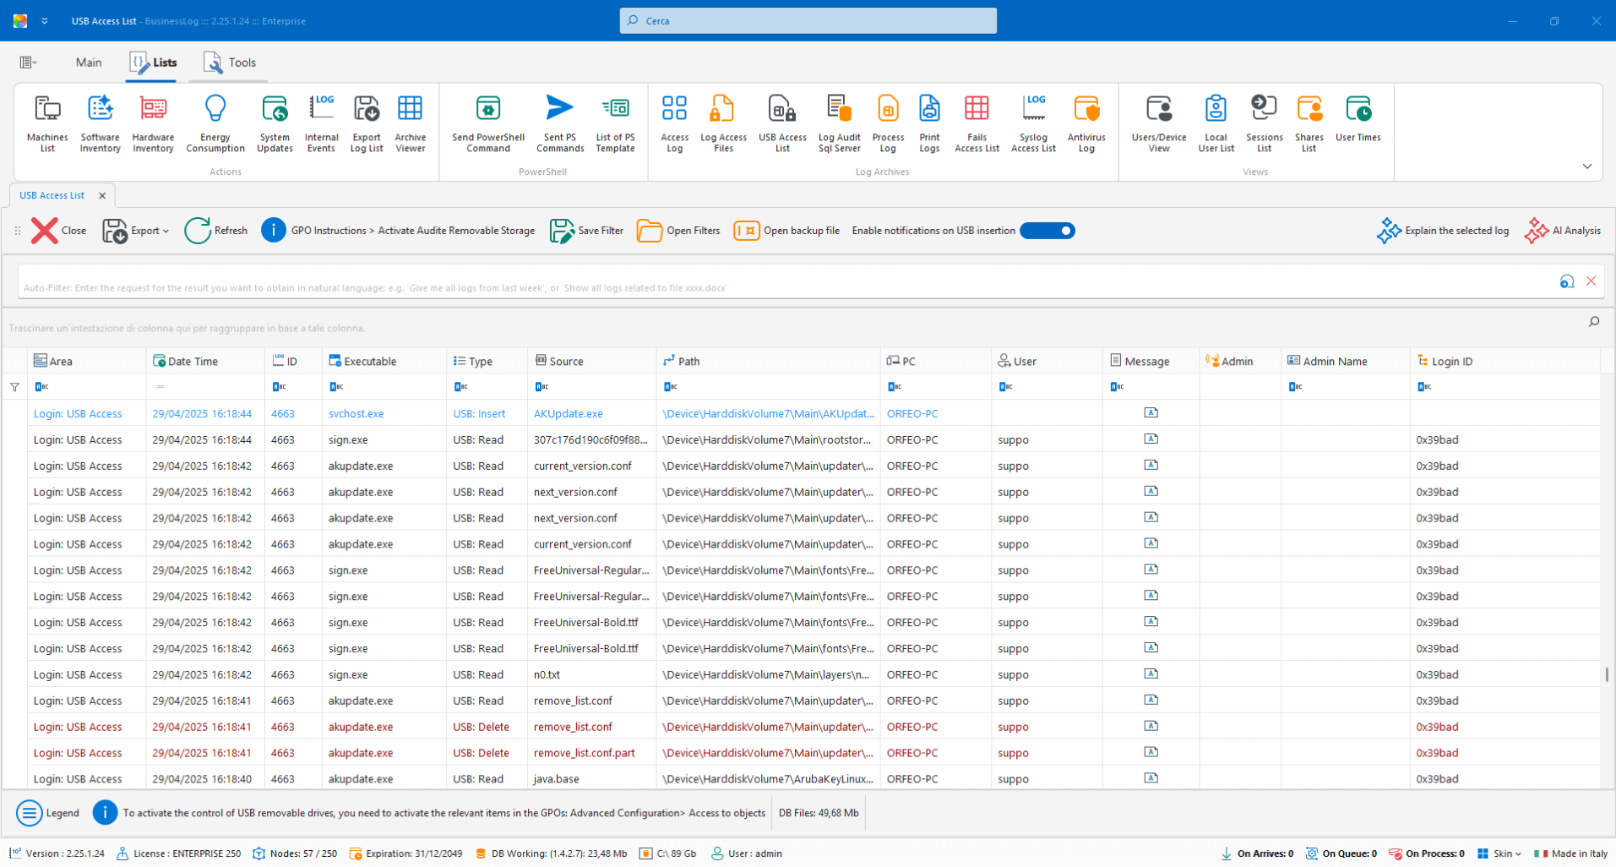The image size is (1616, 867).
Task: Expand the Export dropdown menu
Action: click(x=166, y=231)
